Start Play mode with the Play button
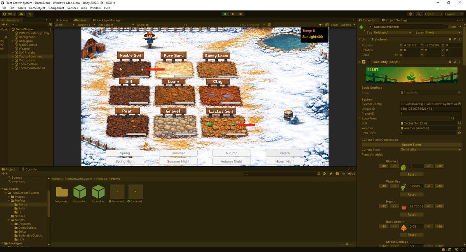The width and height of the screenshot is (466, 252). click(x=225, y=14)
